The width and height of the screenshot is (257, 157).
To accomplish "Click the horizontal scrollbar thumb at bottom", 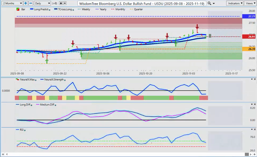I will [247, 154].
